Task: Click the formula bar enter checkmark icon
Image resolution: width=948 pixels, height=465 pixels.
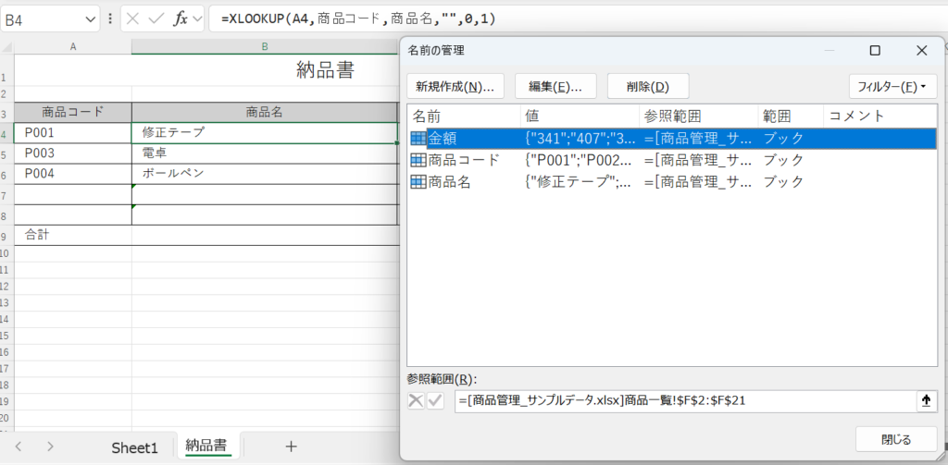Action: tap(156, 18)
